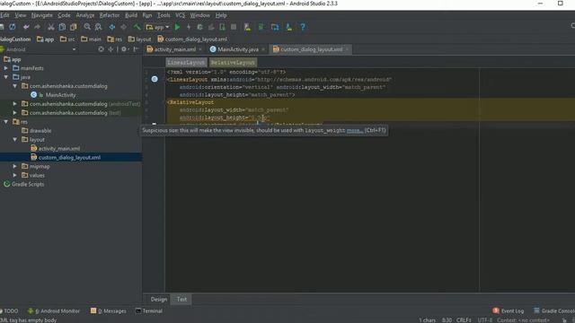Expand the manifests folder
The image size is (575, 323).
pos(6,68)
